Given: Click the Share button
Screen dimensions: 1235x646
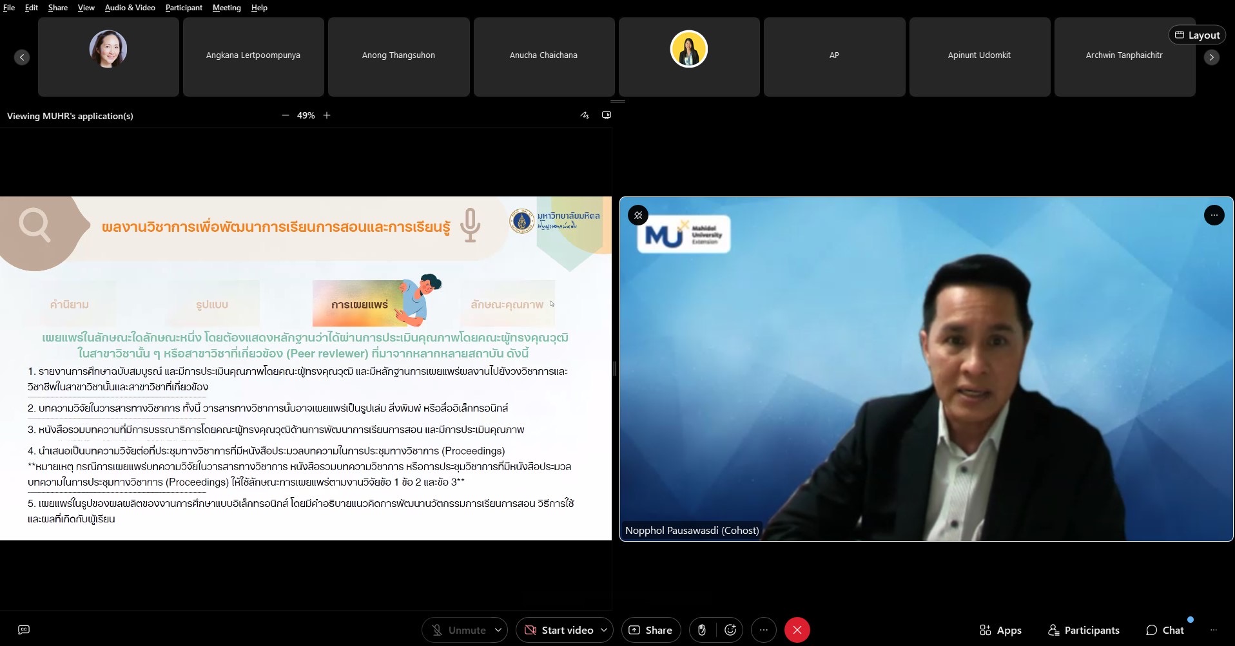Looking at the screenshot, I should click(x=650, y=630).
